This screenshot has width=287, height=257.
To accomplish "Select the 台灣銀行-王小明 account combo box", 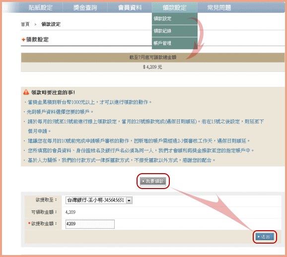I will click(x=99, y=200).
